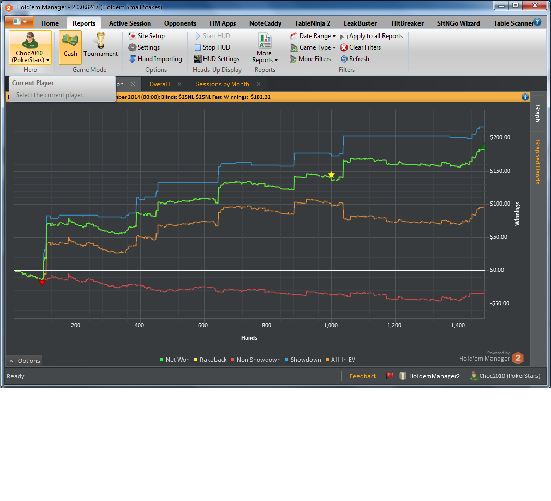Close the Overall report tab
Image resolution: width=551 pixels, height=501 pixels.
179,84
